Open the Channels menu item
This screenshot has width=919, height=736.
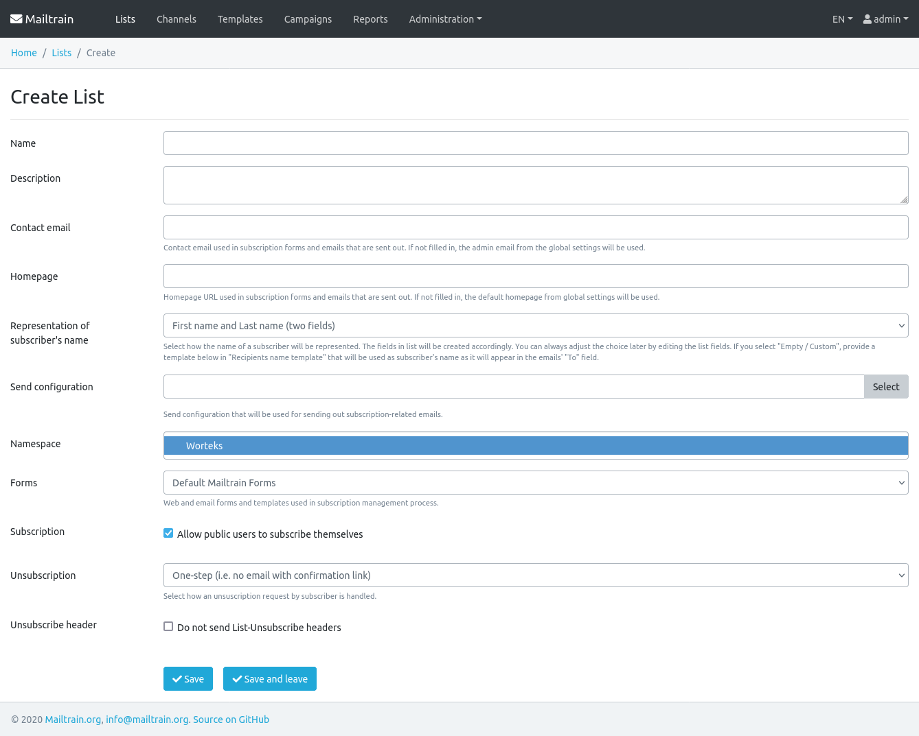(x=177, y=19)
